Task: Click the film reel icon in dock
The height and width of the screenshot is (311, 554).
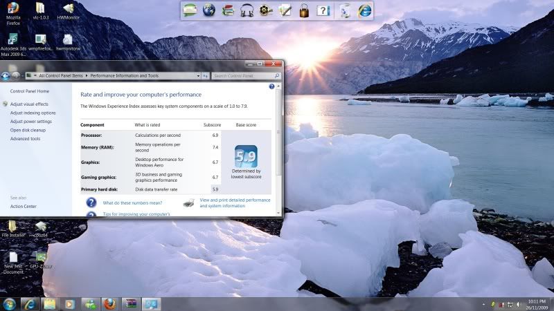Action: [x=266, y=10]
